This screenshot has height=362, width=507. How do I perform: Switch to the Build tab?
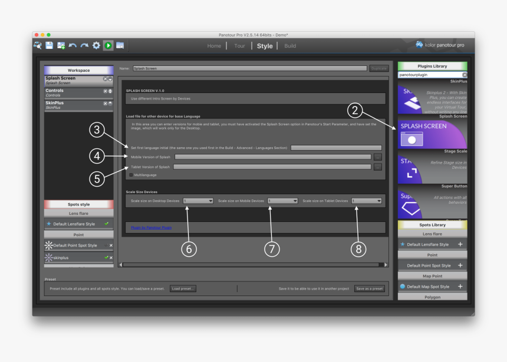pos(290,46)
